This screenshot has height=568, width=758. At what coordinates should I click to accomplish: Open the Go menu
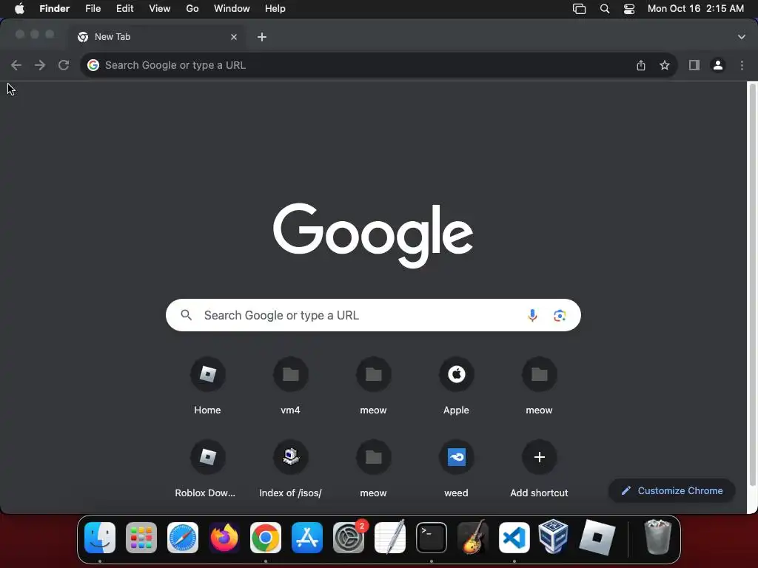192,9
